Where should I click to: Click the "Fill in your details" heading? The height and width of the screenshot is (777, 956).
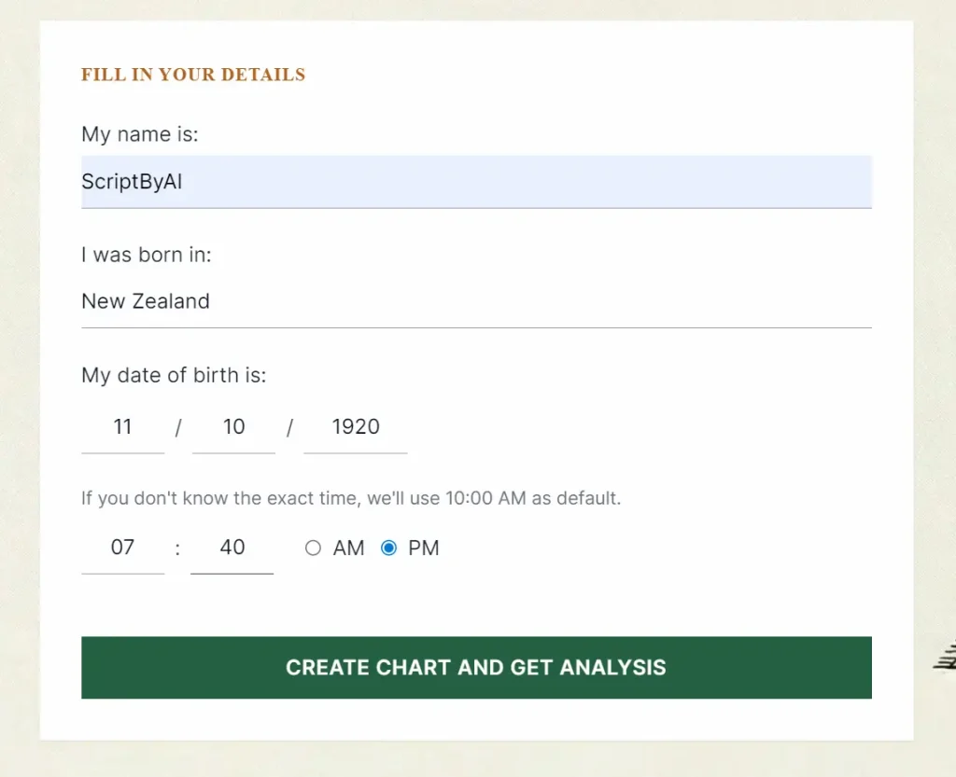[x=193, y=75]
